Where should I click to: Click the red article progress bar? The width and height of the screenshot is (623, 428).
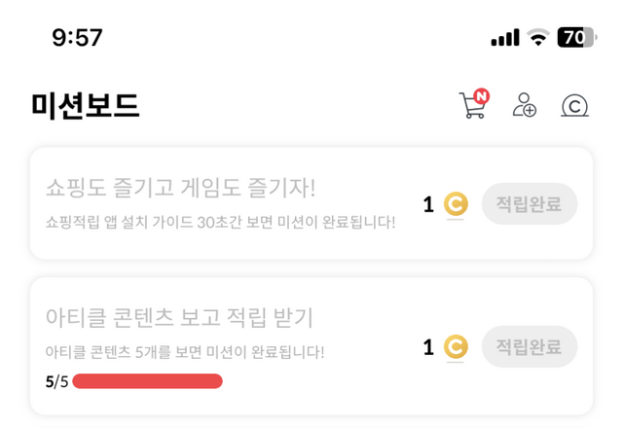coord(147,380)
